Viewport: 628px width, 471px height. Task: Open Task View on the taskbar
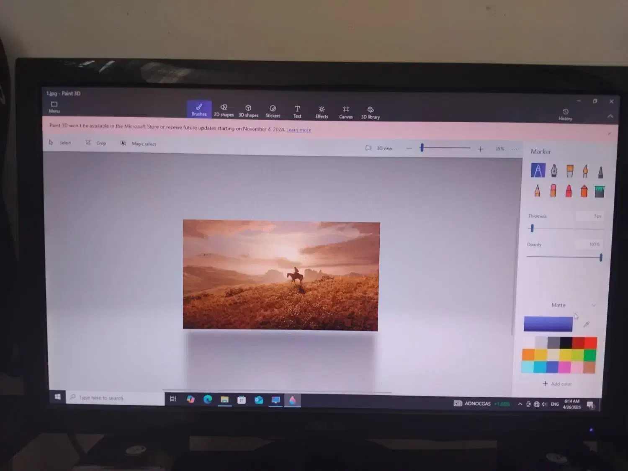(x=173, y=399)
